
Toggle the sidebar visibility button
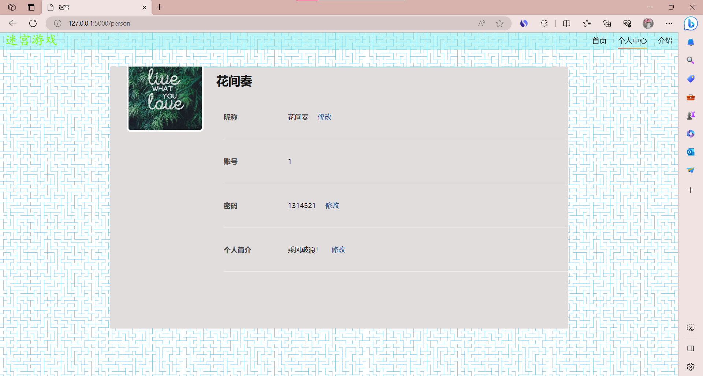pos(691,349)
